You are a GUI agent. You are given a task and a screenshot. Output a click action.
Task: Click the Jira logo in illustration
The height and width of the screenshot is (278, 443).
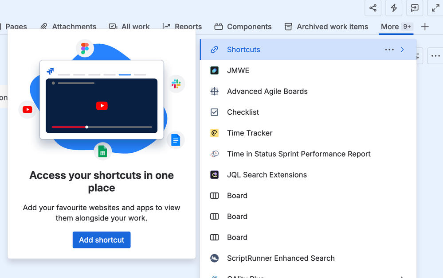pyautogui.click(x=50, y=71)
